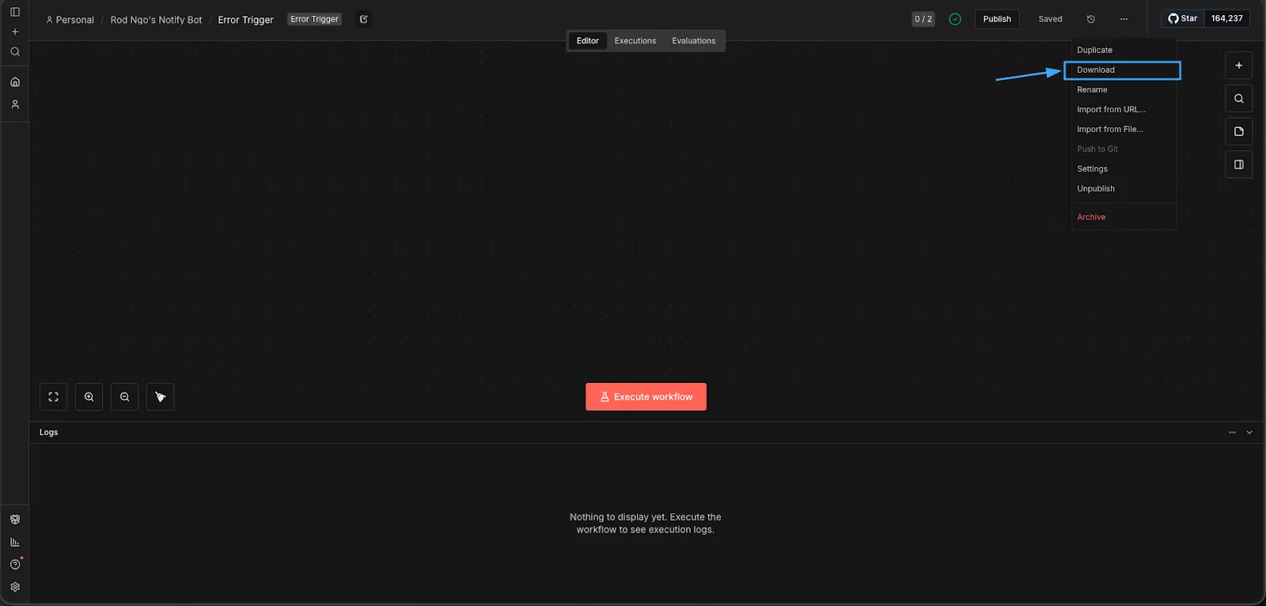The image size is (1266, 606).
Task: Choose Rename from the menu
Action: pos(1124,89)
